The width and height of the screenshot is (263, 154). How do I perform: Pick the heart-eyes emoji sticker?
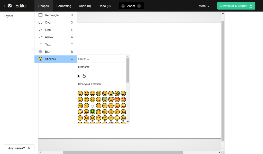[x=117, y=99]
